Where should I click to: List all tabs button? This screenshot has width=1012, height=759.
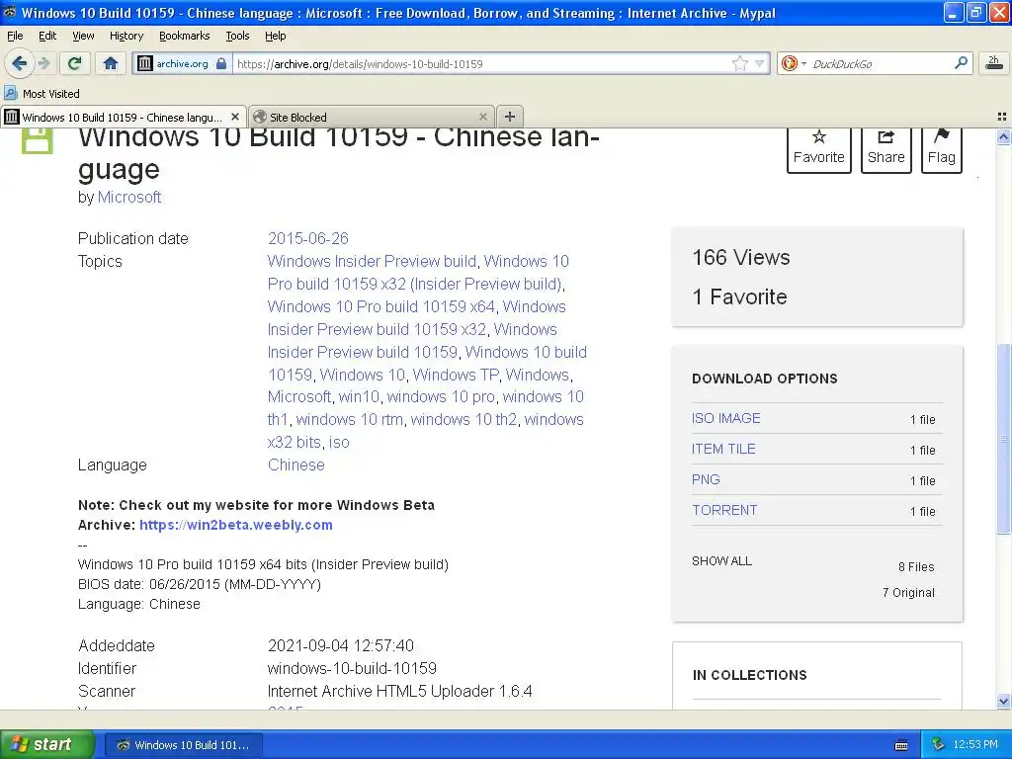click(x=1002, y=117)
